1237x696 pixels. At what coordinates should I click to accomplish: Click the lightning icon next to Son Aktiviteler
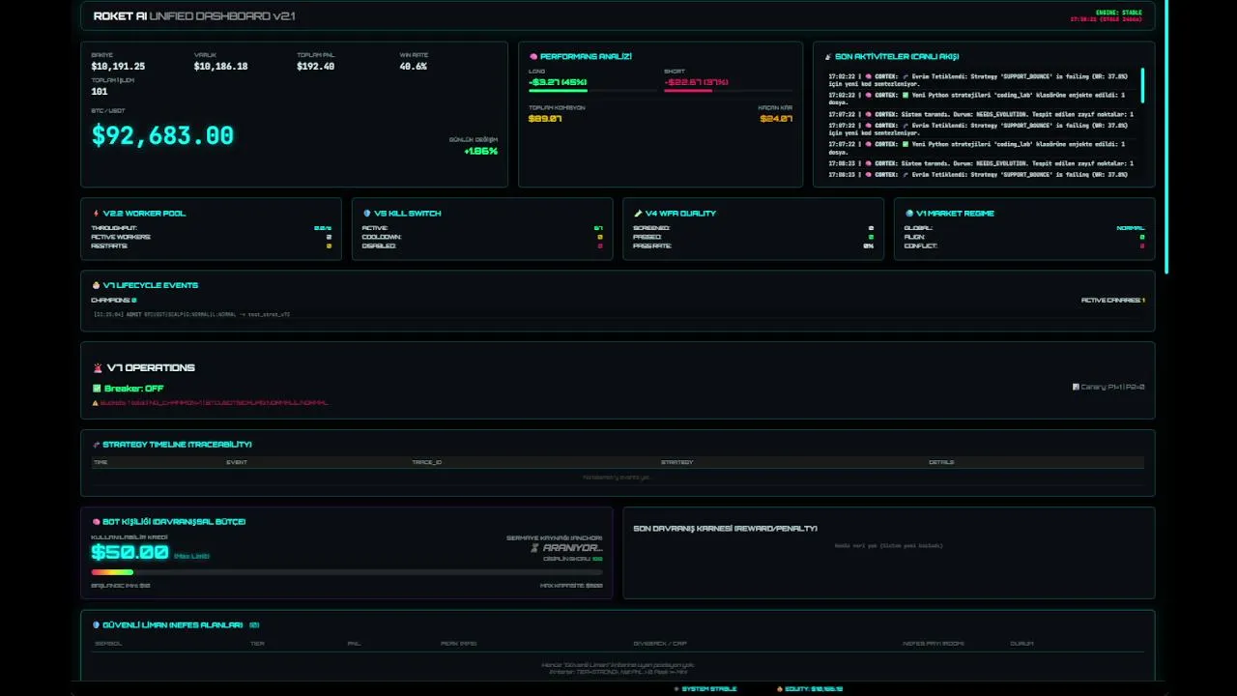pyautogui.click(x=828, y=57)
